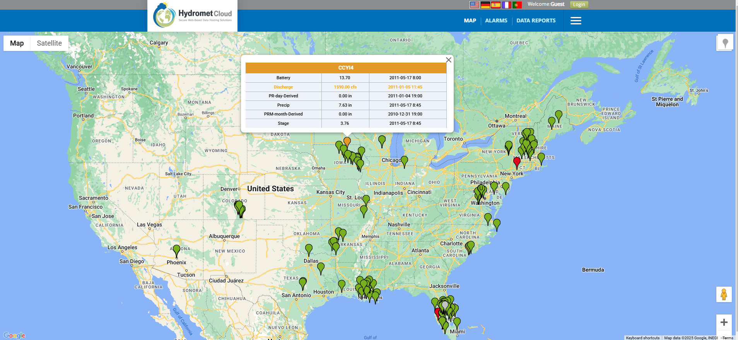Select the Portuguese flag language icon
The width and height of the screenshot is (738, 340).
coord(517,5)
